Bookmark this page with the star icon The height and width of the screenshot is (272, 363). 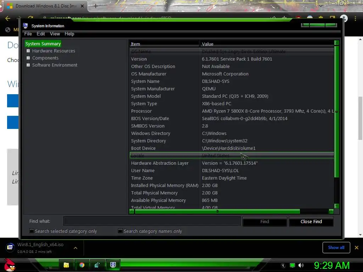(x=284, y=18)
